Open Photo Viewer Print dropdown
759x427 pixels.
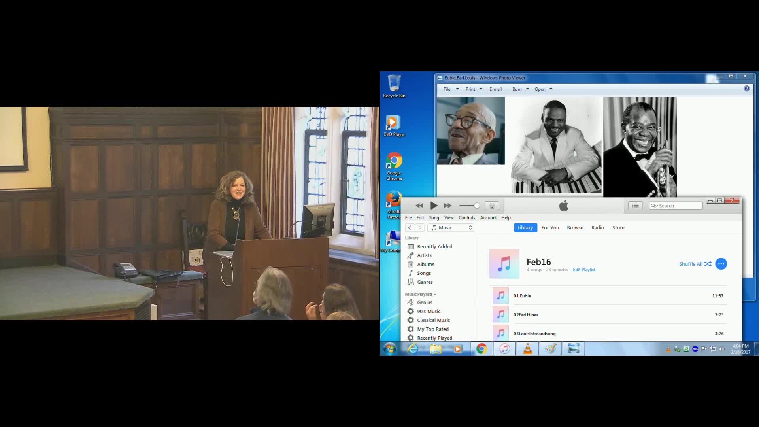474,89
